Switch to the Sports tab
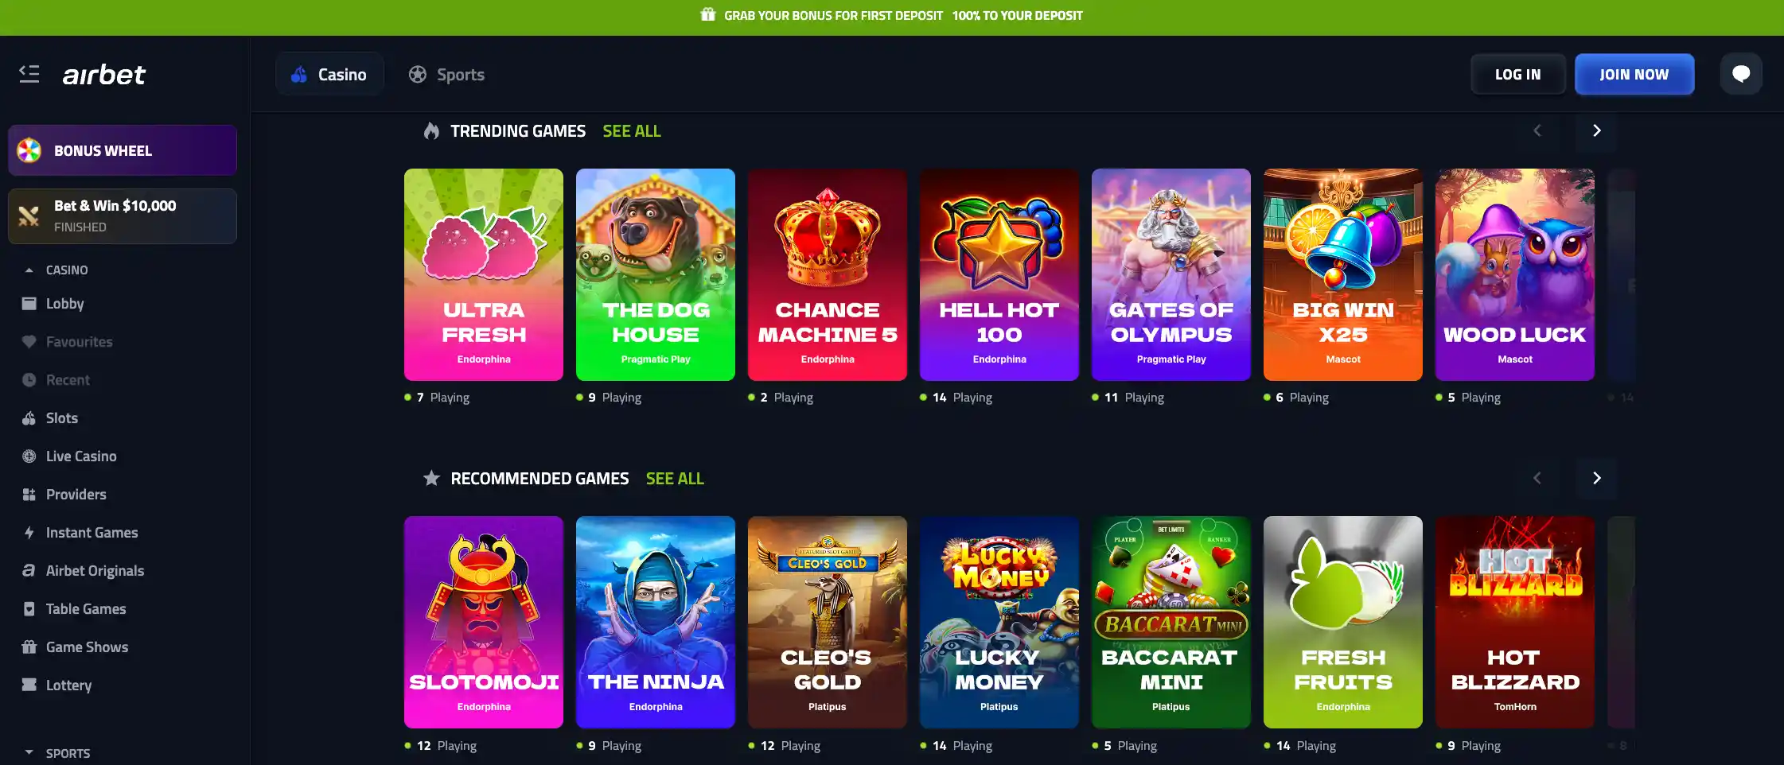Image resolution: width=1784 pixels, height=765 pixels. point(446,74)
